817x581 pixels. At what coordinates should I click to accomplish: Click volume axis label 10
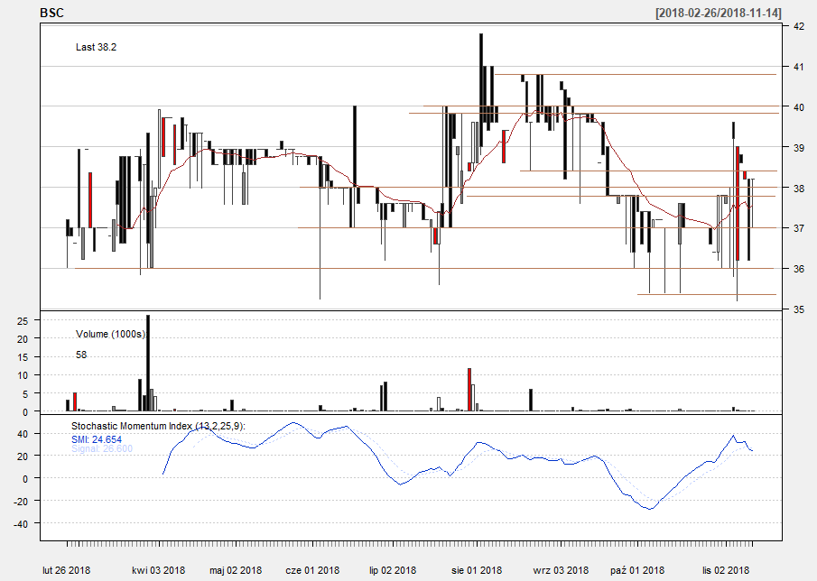[x=23, y=376]
